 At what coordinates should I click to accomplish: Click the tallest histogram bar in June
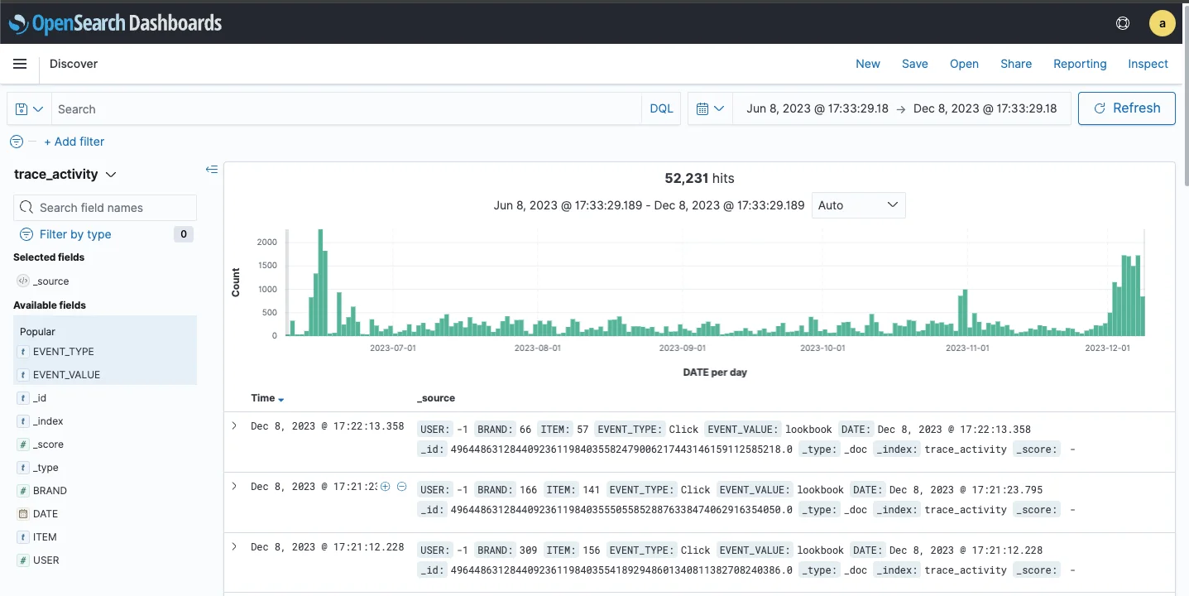coord(320,283)
